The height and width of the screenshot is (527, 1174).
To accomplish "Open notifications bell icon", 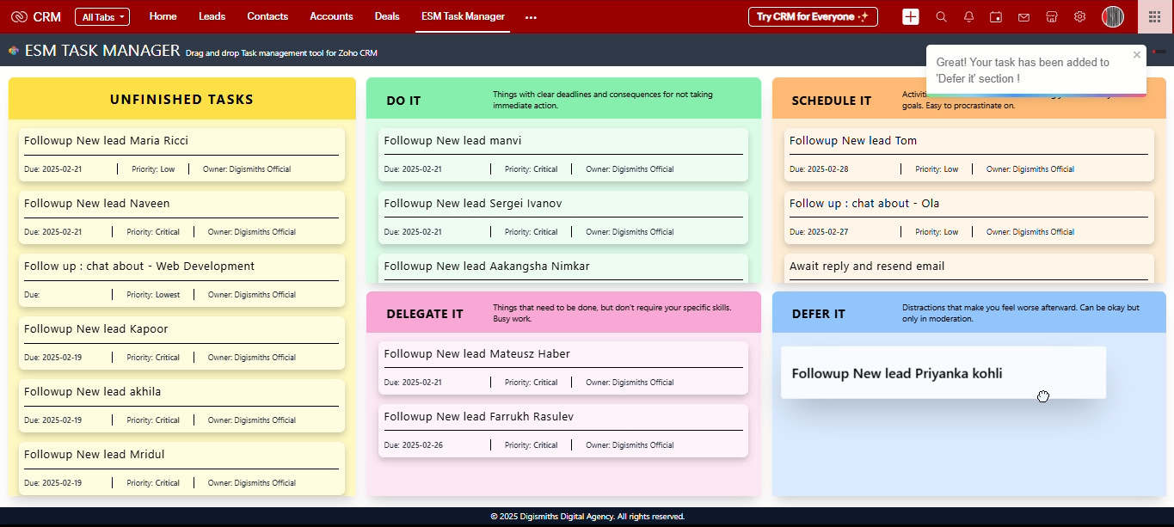I will click(968, 17).
